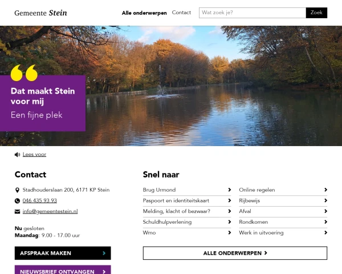This screenshot has height=274, width=342.
Task: Click the 'Een fijne plek' quote text
Action: pyautogui.click(x=36, y=115)
